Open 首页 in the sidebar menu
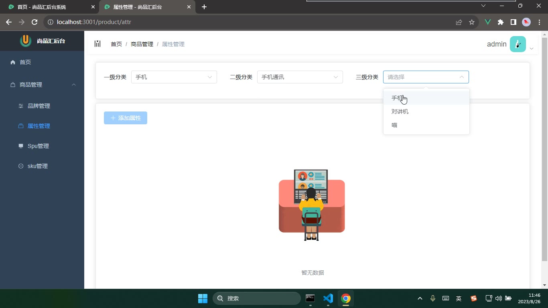Viewport: 548px width, 308px height. [42, 62]
